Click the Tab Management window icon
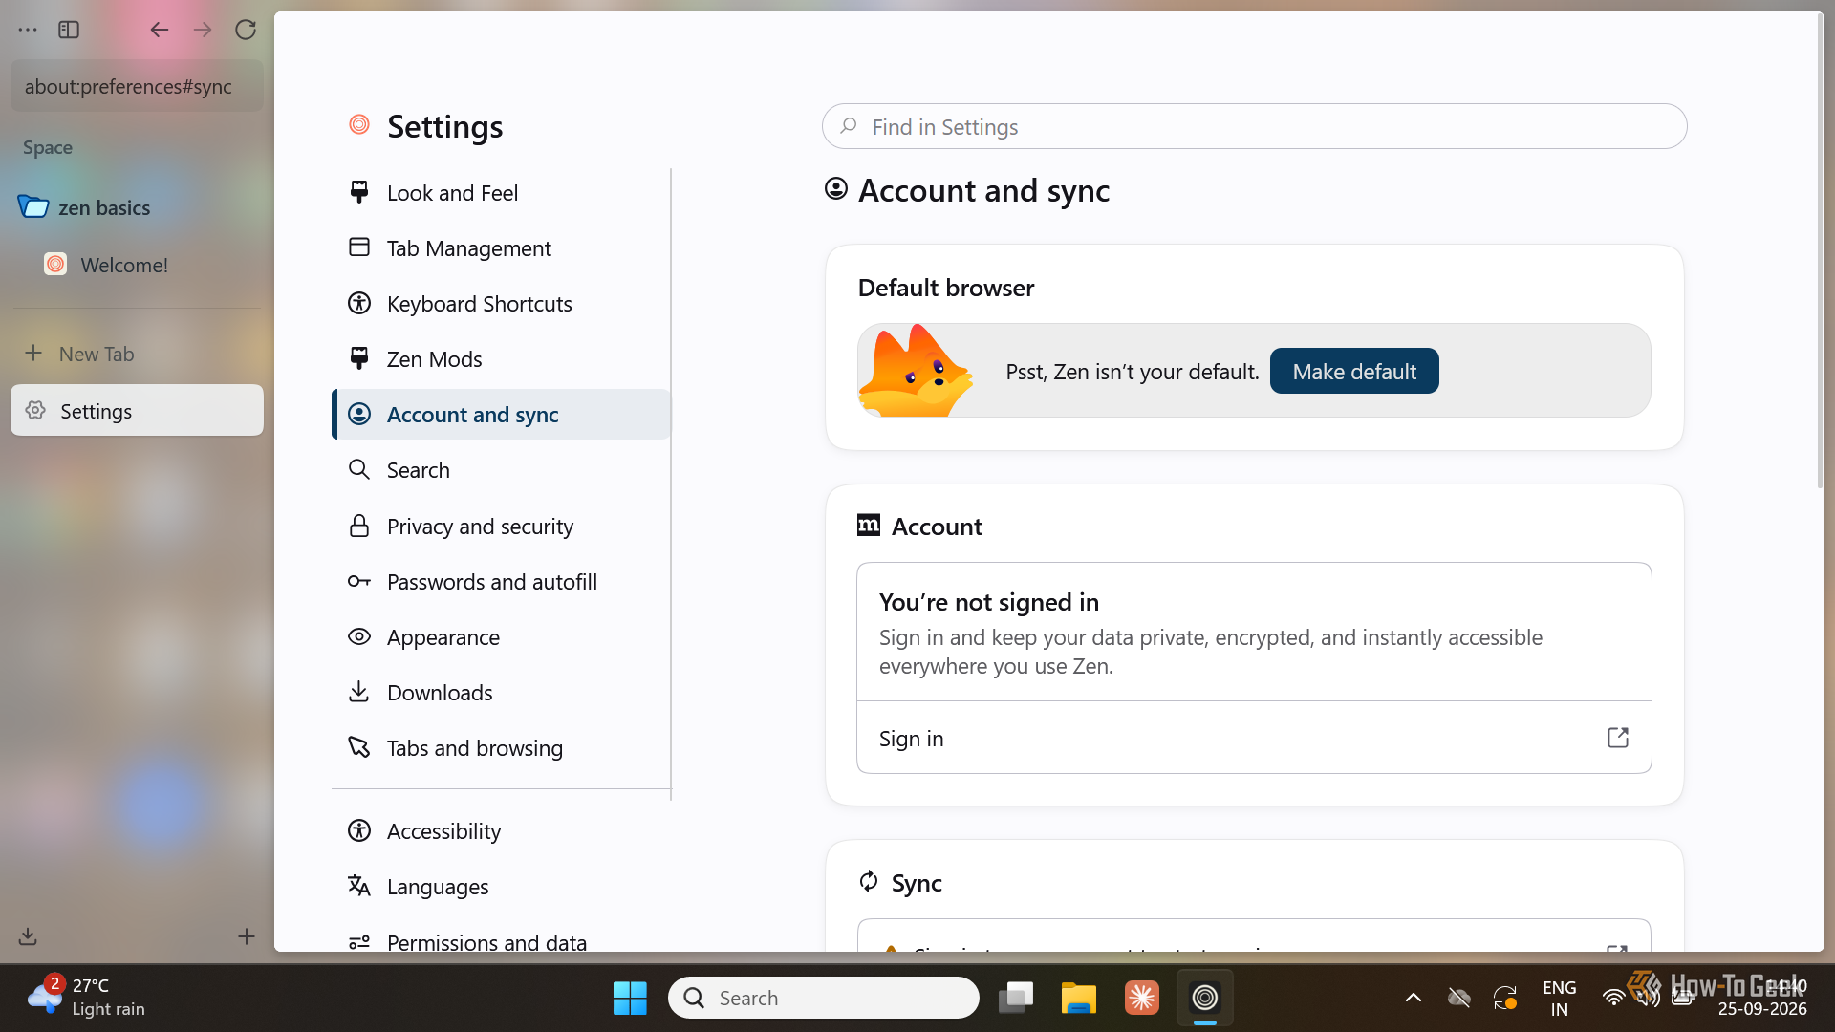This screenshot has width=1835, height=1032. point(359,247)
